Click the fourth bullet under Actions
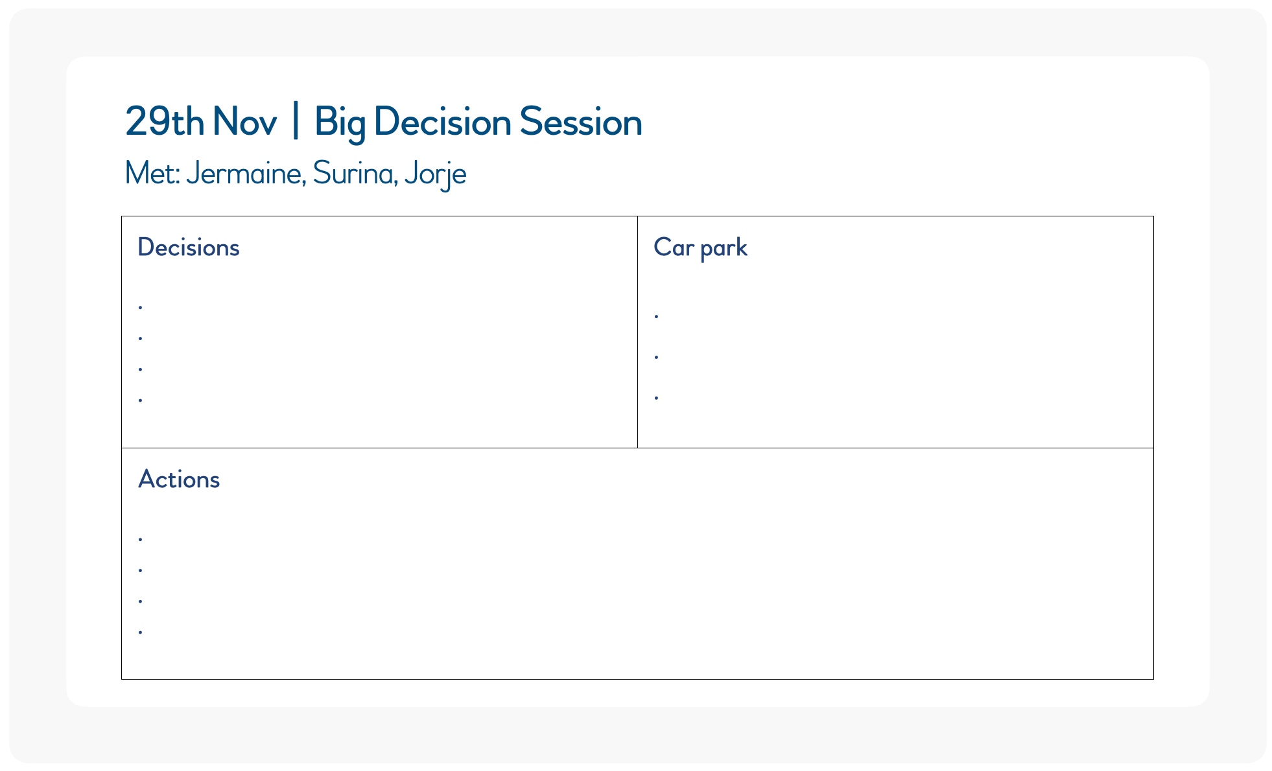Screen dimensions: 1272x771 pyautogui.click(x=141, y=631)
